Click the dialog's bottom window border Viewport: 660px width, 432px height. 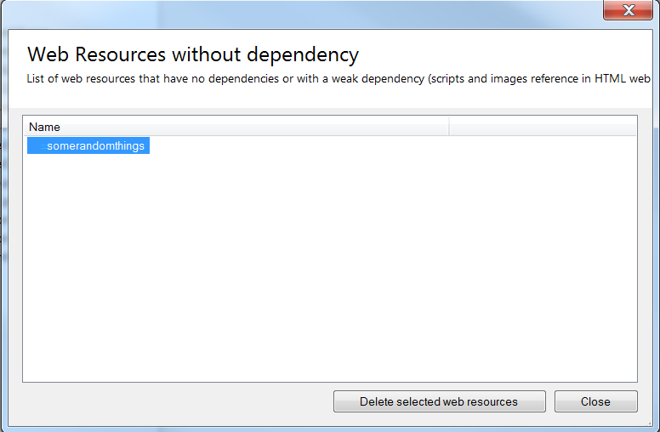point(329,428)
